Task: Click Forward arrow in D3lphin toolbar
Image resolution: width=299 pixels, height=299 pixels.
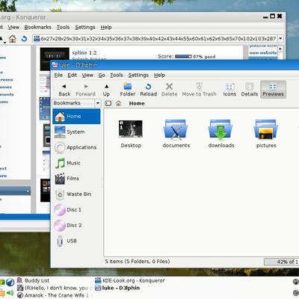Action: tap(86, 90)
